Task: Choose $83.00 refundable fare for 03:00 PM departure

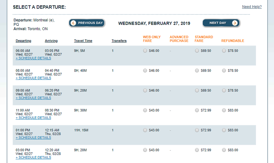Action: 224,150
